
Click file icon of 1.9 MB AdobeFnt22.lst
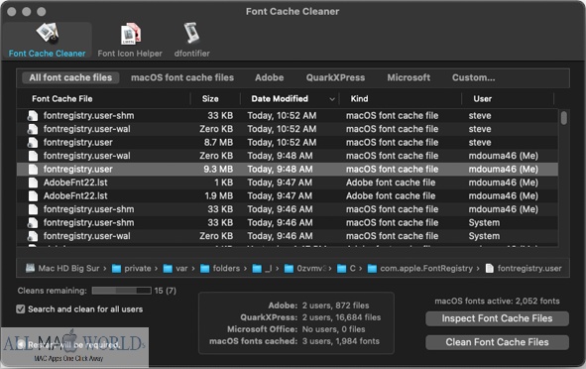pyautogui.click(x=33, y=195)
